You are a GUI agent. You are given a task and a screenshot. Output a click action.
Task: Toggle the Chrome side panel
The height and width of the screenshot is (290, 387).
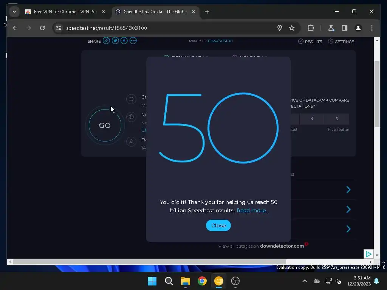click(345, 28)
